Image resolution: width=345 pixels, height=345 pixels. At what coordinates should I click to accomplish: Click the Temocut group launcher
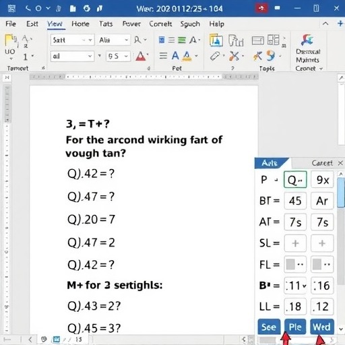coord(43,68)
